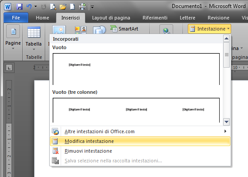Viewport: 248px width, 177px height.
Task: Choose Modifica intestazione
Action: pos(140,141)
